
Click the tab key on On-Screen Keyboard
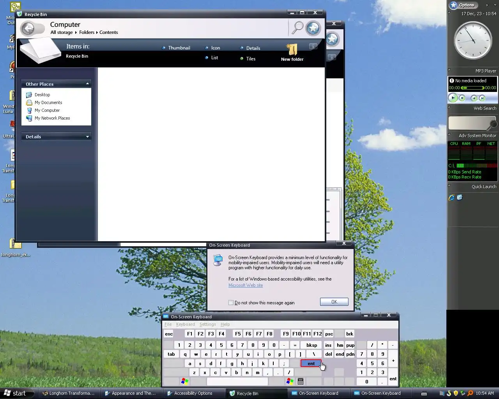(x=171, y=354)
